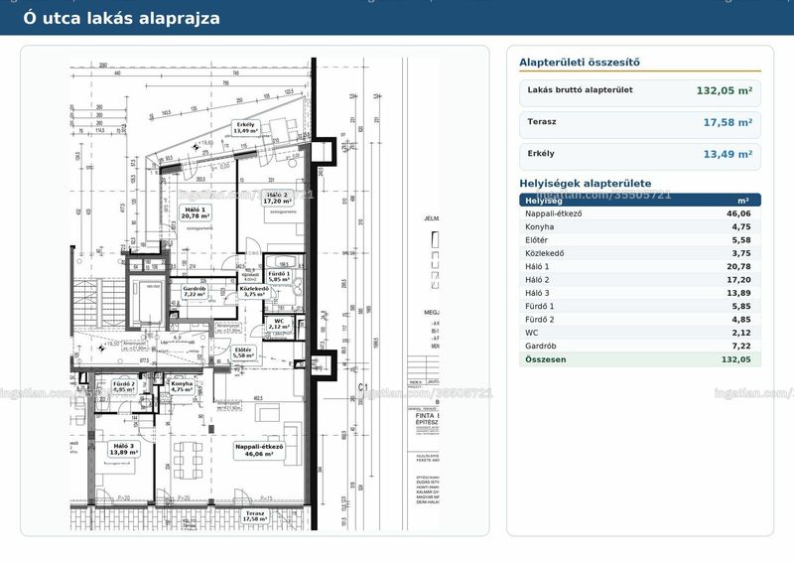Click the 'Erkély' summary label
This screenshot has height=563, width=794.
(541, 154)
